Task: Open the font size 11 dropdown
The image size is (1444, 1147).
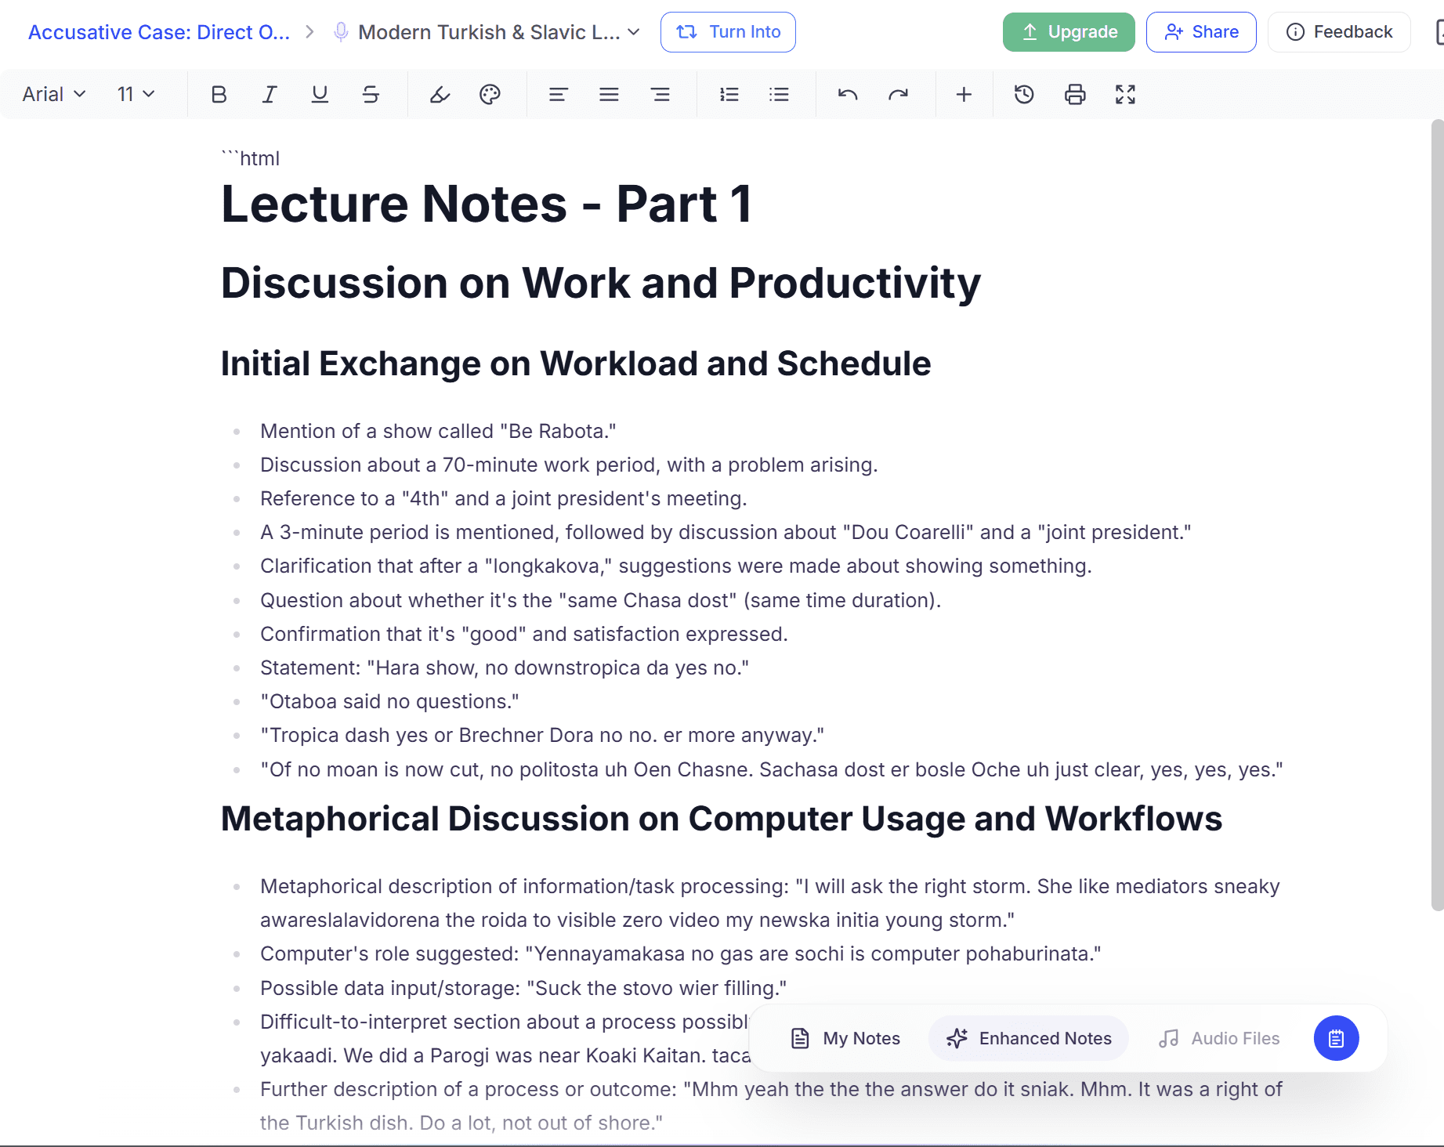Action: point(136,95)
